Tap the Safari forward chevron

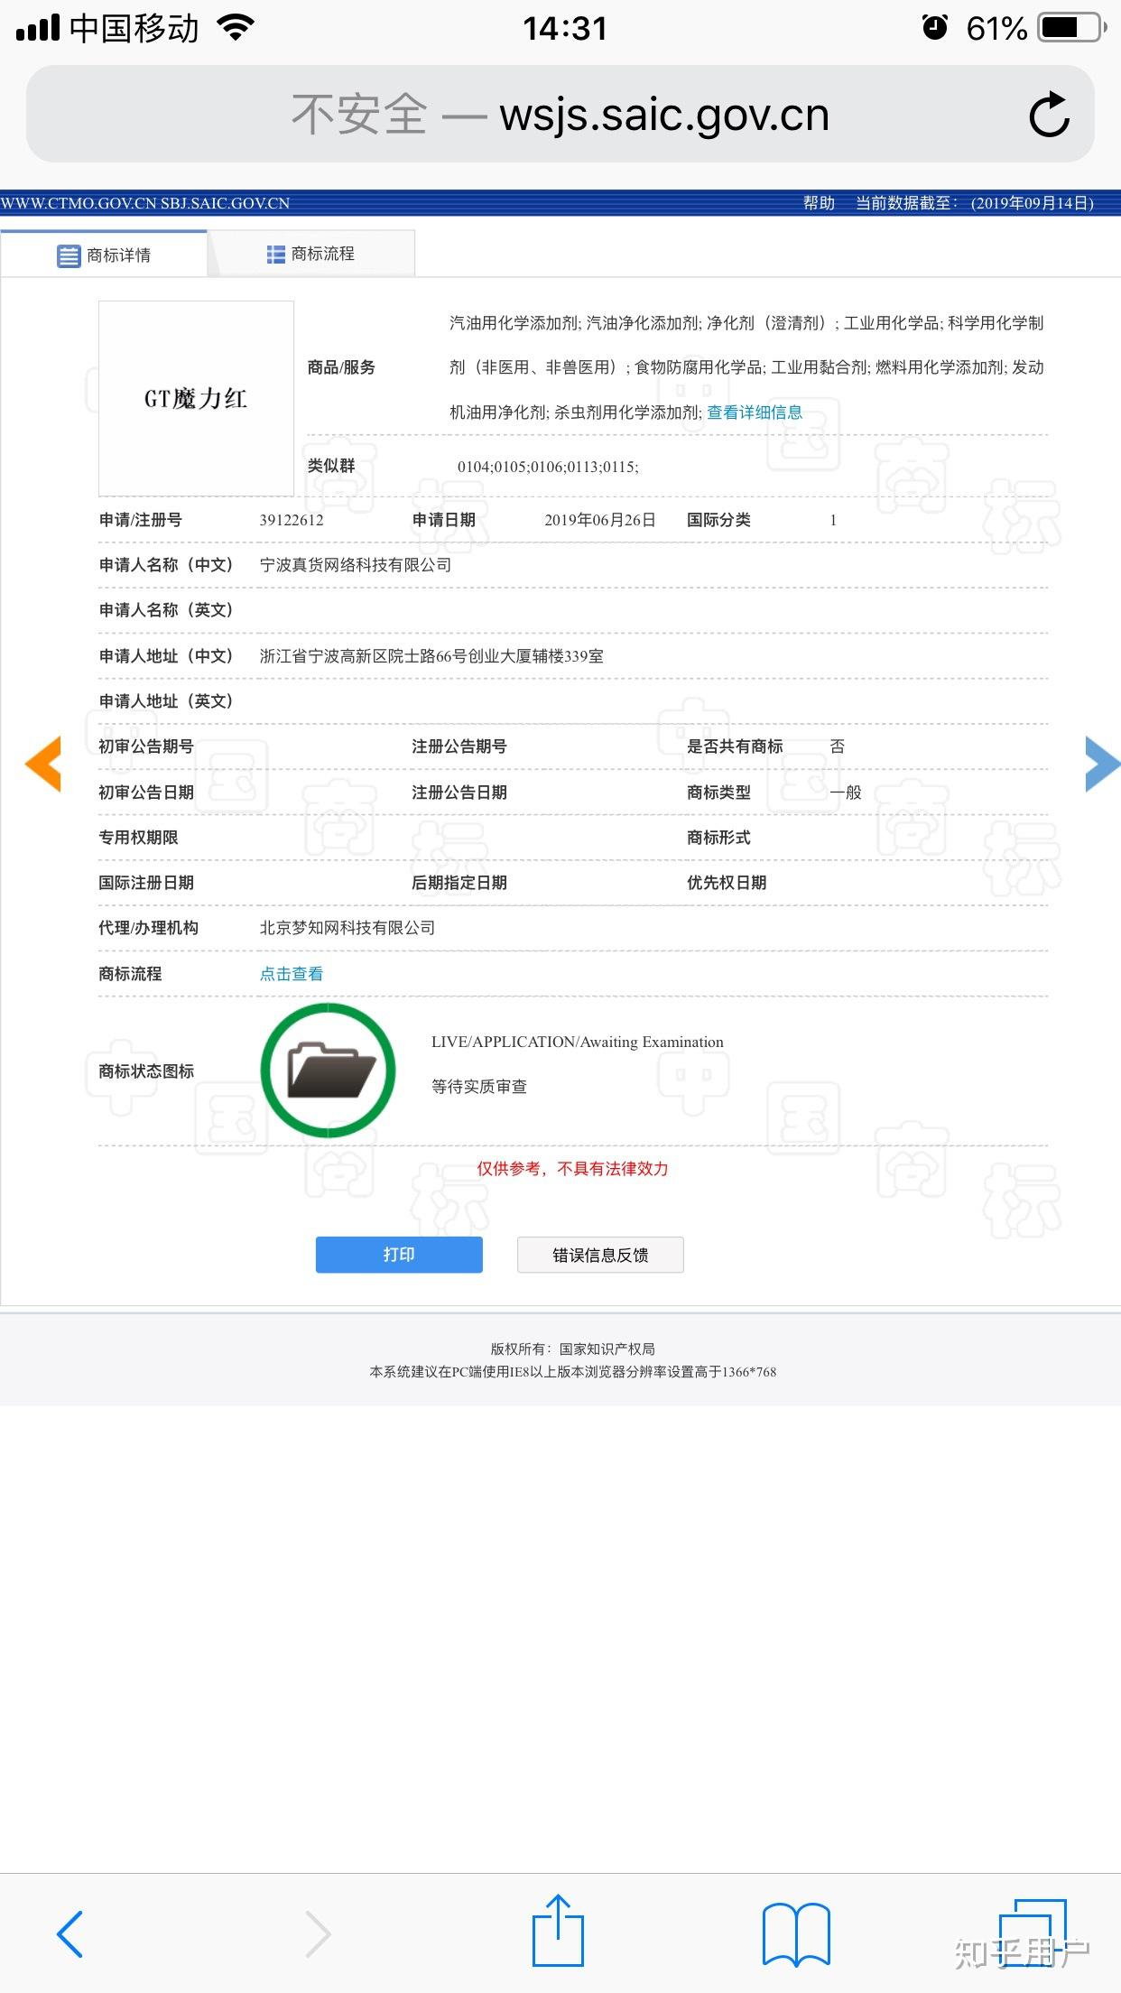point(318,1934)
